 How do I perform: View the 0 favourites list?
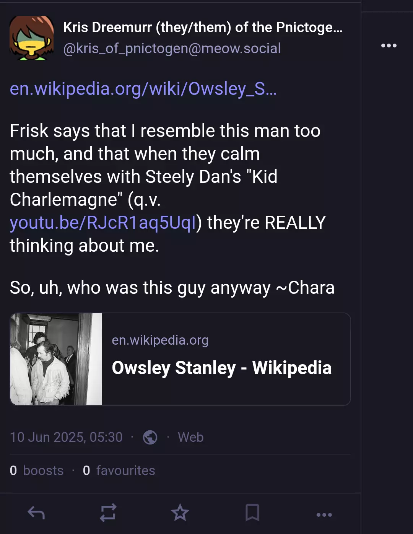coord(119,471)
